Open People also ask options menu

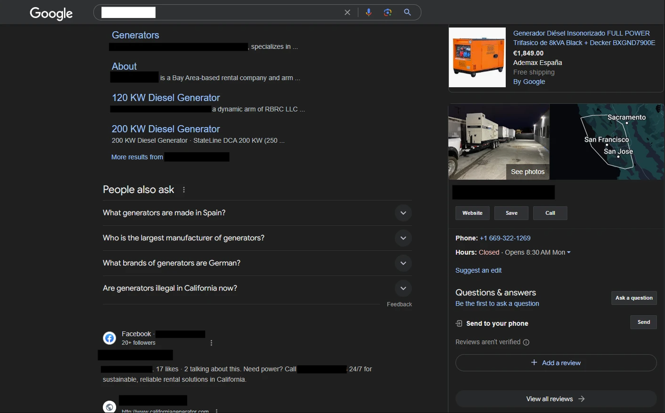pyautogui.click(x=184, y=190)
